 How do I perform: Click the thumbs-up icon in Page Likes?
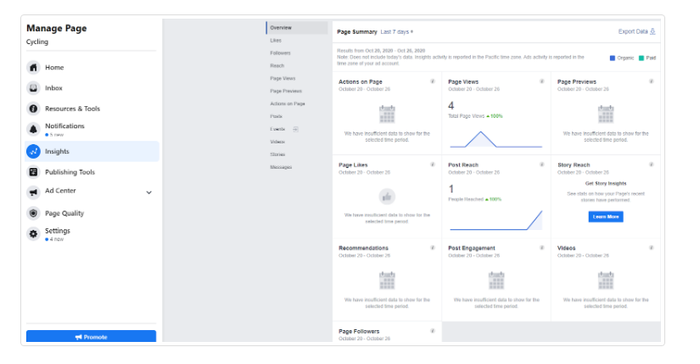tap(387, 197)
